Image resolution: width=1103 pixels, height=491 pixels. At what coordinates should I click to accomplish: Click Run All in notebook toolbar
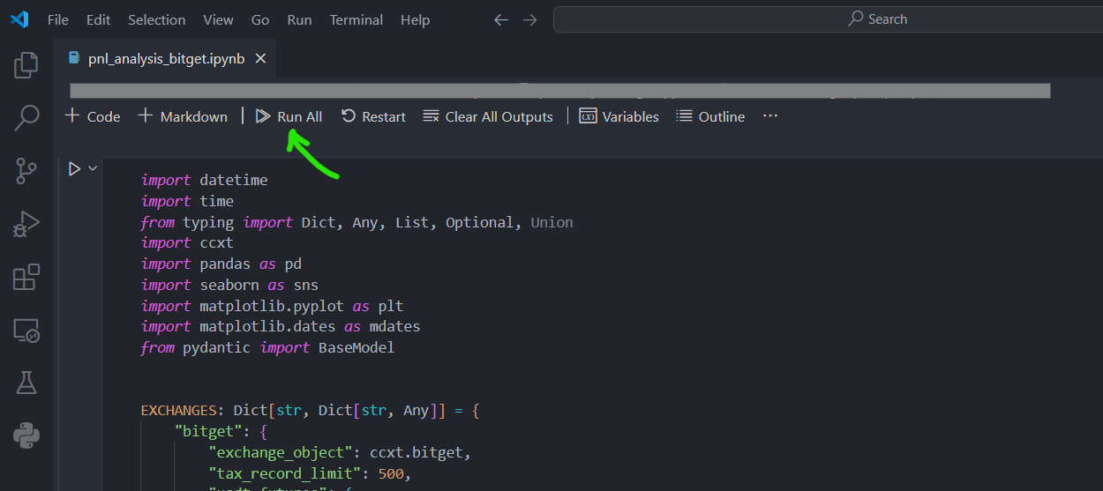[289, 116]
